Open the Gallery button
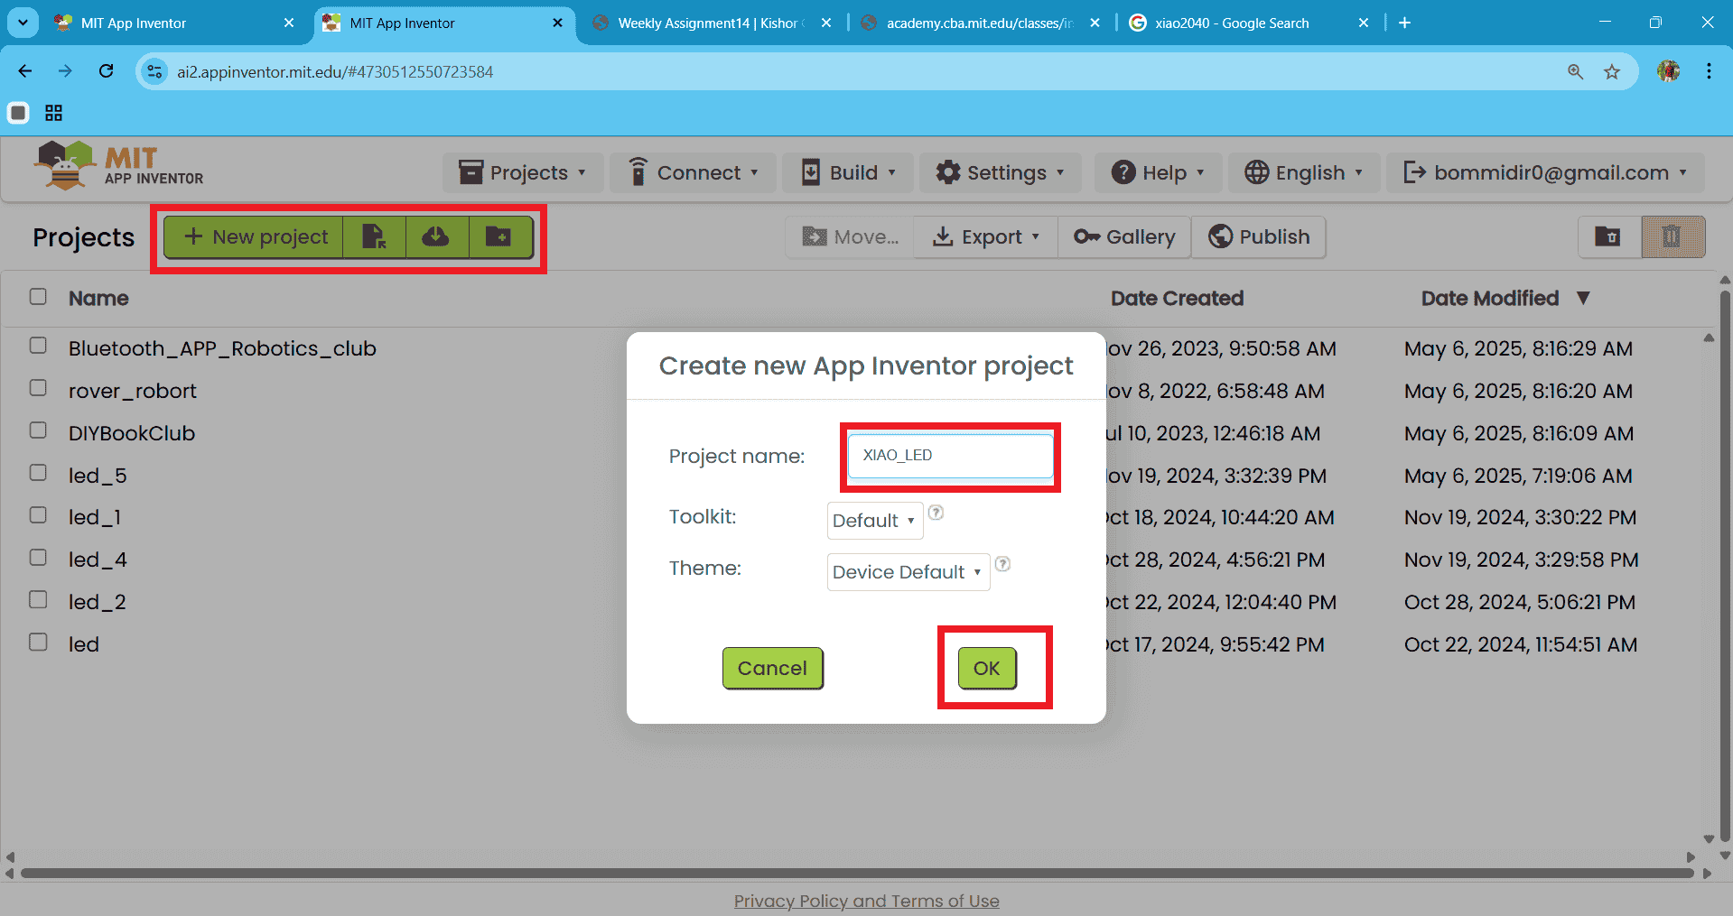The image size is (1733, 916). [x=1124, y=237]
